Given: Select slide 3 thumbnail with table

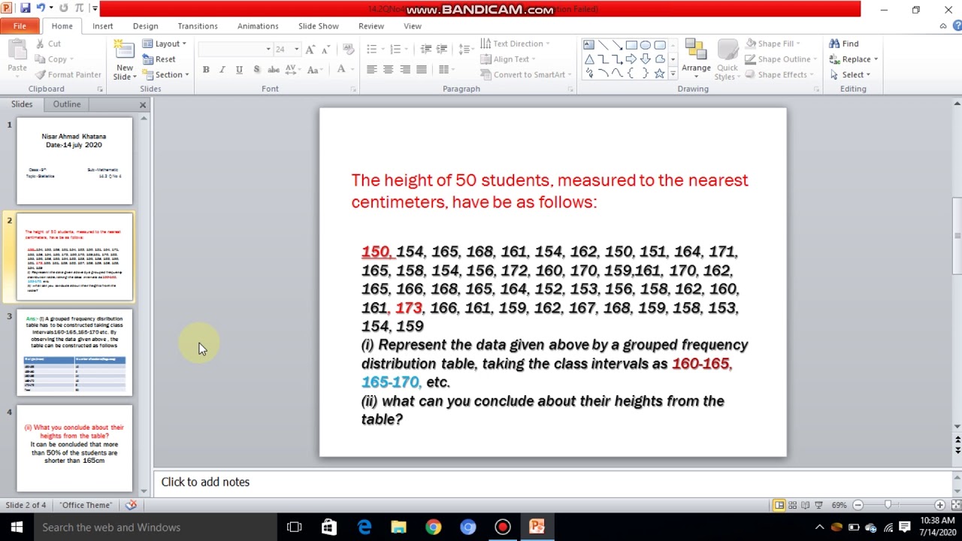Looking at the screenshot, I should (x=74, y=352).
